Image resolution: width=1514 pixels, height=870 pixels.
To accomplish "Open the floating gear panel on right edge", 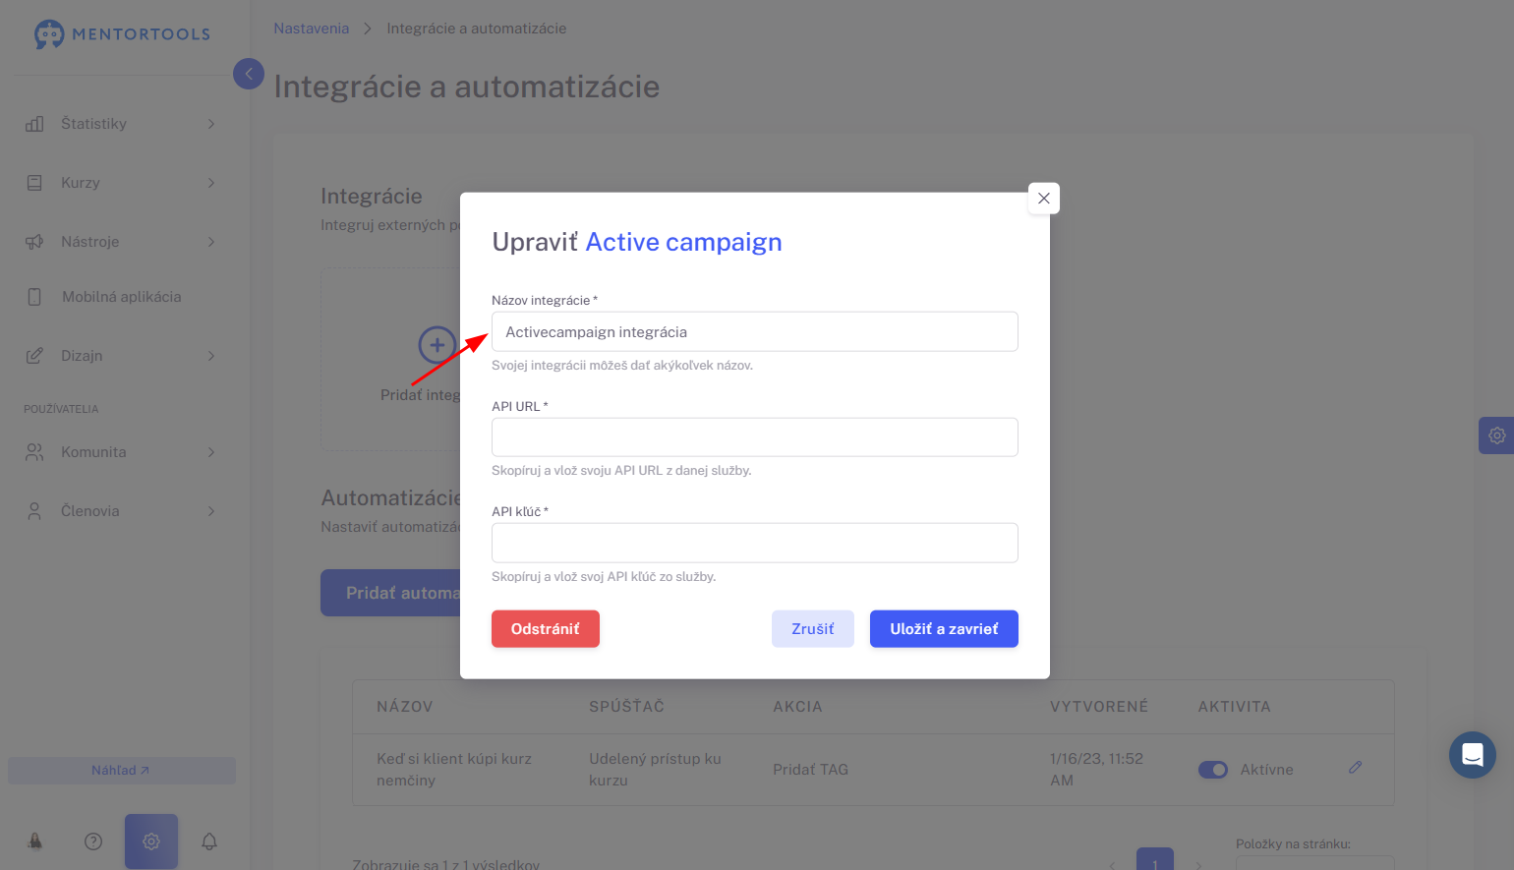I will click(x=1496, y=435).
